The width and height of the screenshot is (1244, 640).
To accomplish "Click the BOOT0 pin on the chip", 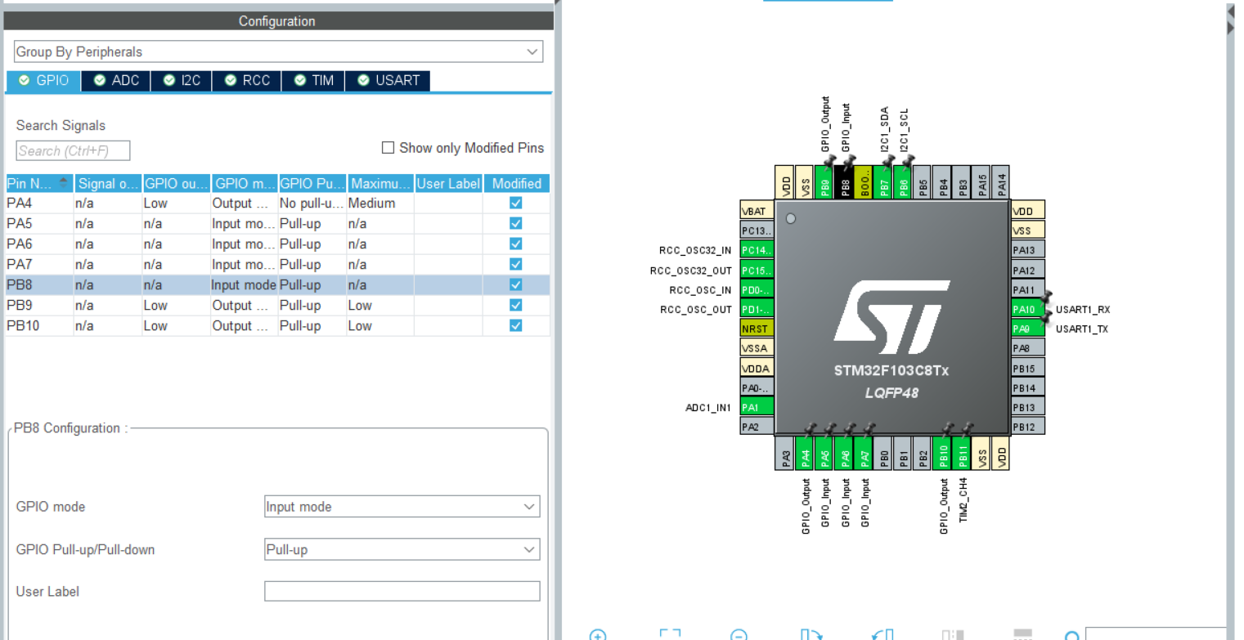I will point(864,181).
